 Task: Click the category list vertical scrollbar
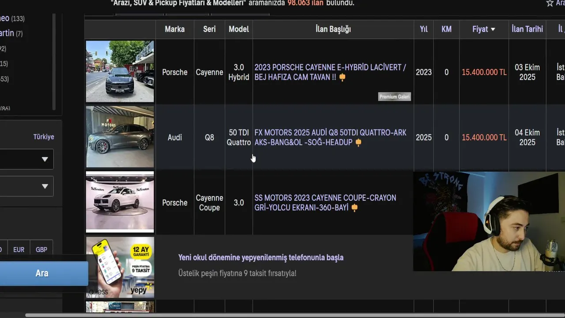coord(53,62)
